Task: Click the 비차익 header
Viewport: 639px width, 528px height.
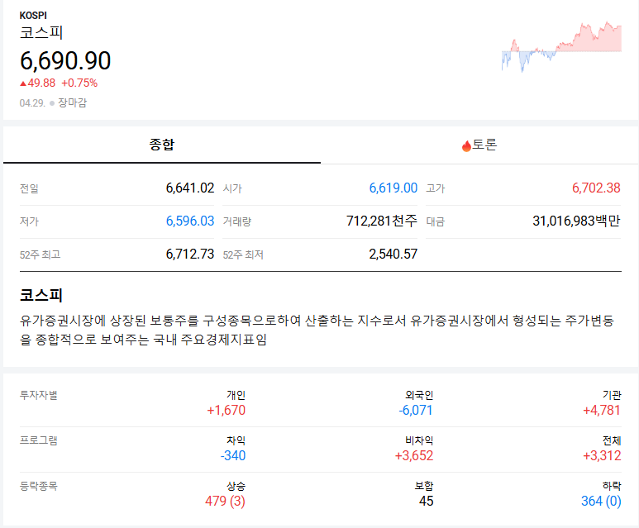Action: [x=419, y=440]
